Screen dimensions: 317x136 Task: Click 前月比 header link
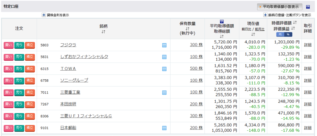click(x=260, y=29)
